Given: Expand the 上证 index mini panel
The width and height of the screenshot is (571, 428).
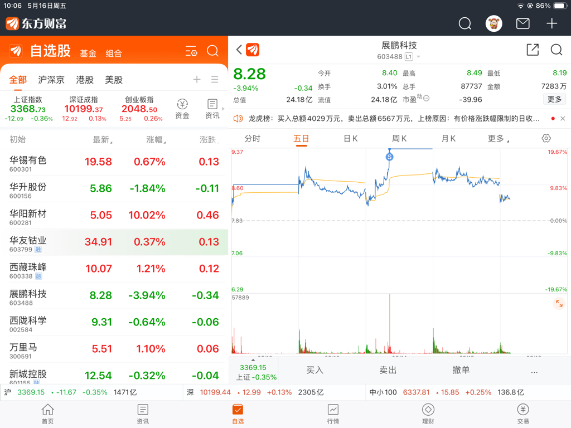Looking at the screenshot, I should click(253, 371).
